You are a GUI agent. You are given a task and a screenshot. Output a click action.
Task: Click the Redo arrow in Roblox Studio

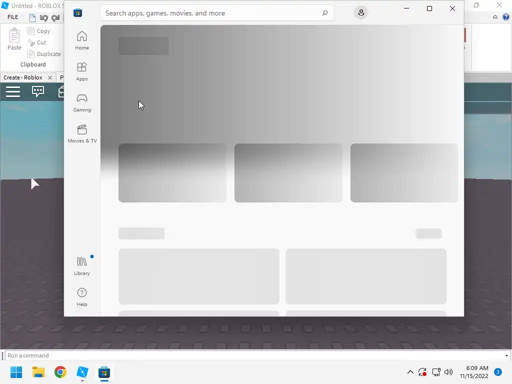click(55, 17)
